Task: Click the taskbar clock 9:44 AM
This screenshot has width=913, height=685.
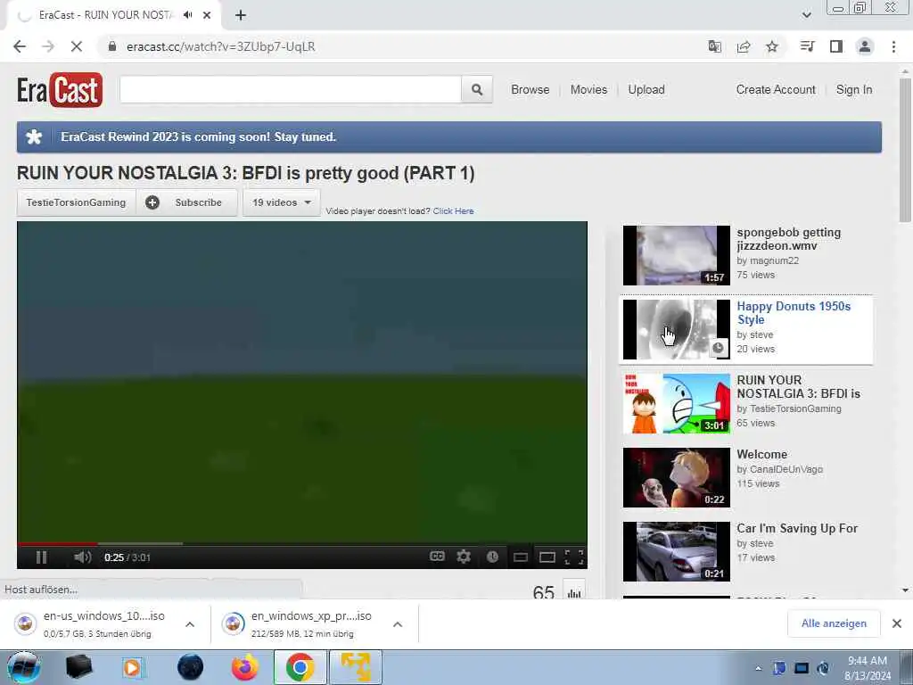Action: coord(867,668)
